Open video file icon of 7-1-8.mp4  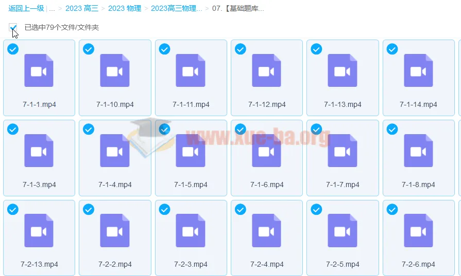click(x=418, y=151)
